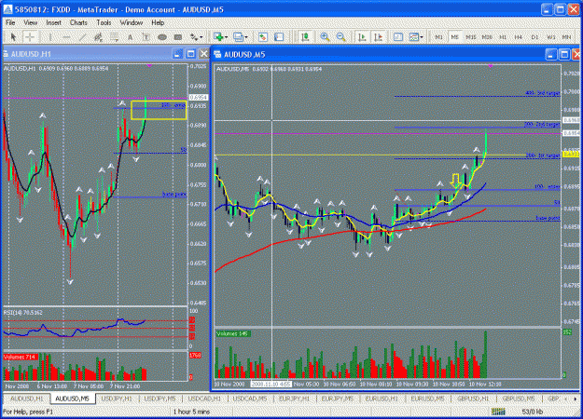583x419 pixels.
Task: Pick the Horizontal Line drawing tool
Action: [x=66, y=37]
